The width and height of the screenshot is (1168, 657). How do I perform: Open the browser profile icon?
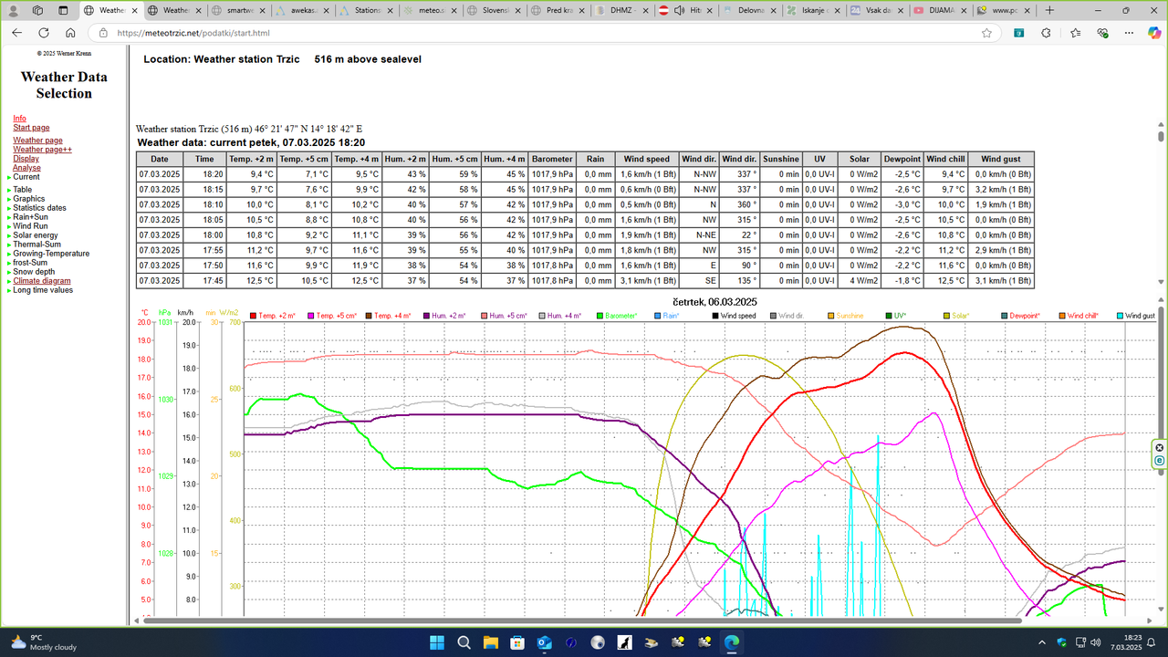13,10
